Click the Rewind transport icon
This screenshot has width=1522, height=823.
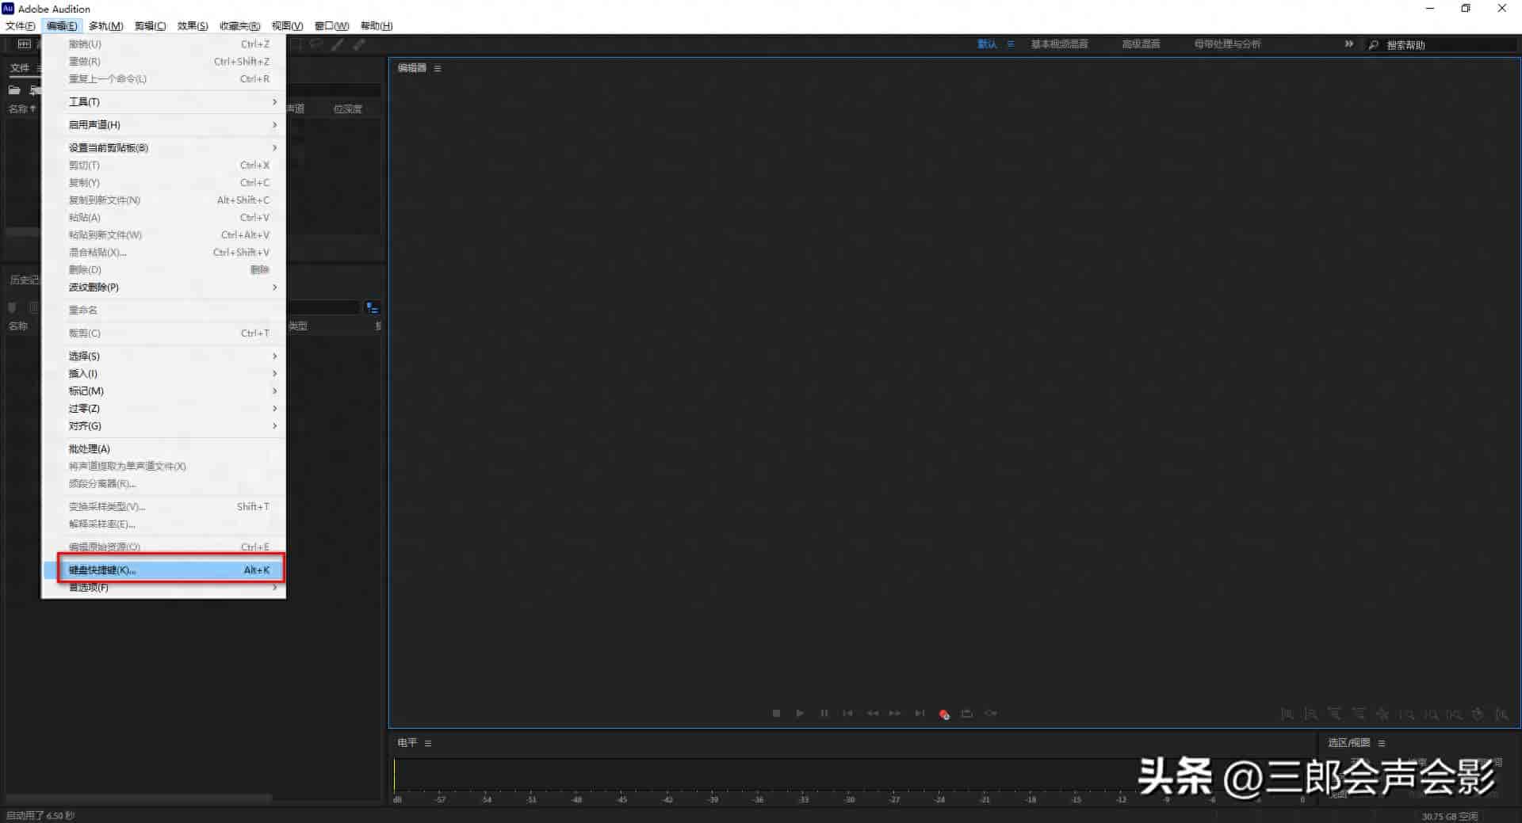click(872, 714)
